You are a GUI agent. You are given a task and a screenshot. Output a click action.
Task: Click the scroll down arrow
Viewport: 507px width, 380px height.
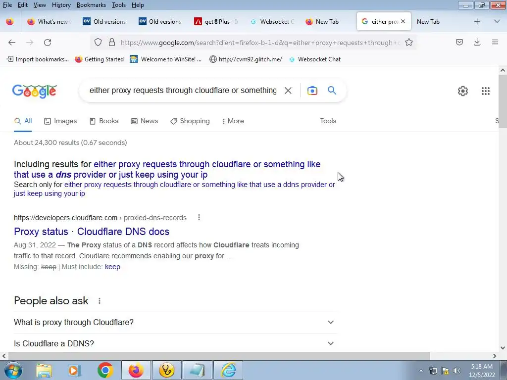(x=503, y=348)
